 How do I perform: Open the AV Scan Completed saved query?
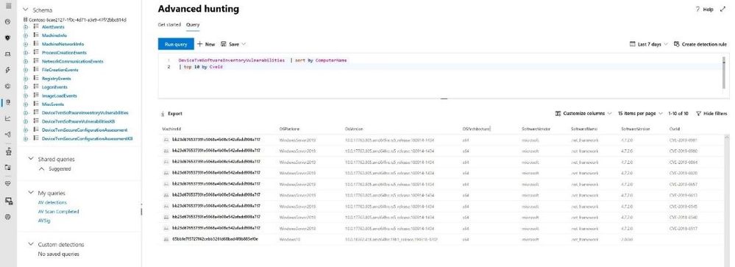(58, 212)
